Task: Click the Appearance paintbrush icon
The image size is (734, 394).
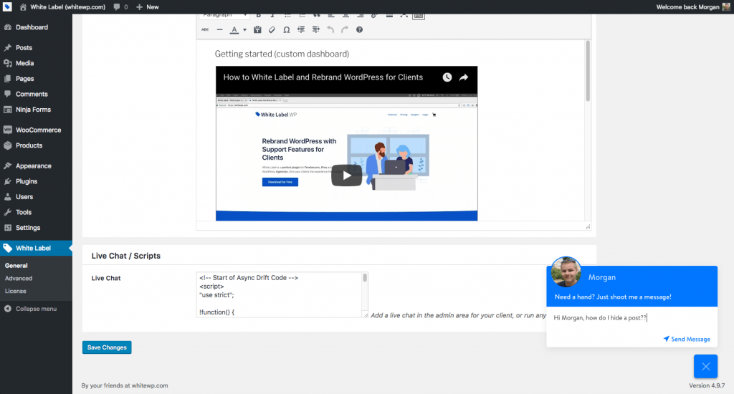Action: [7, 166]
